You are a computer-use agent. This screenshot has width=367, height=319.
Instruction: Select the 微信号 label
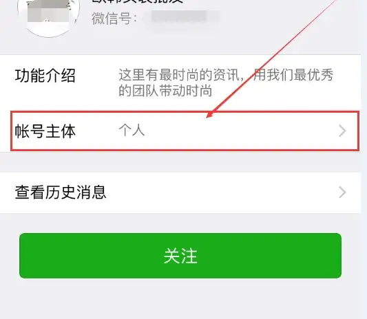point(114,19)
